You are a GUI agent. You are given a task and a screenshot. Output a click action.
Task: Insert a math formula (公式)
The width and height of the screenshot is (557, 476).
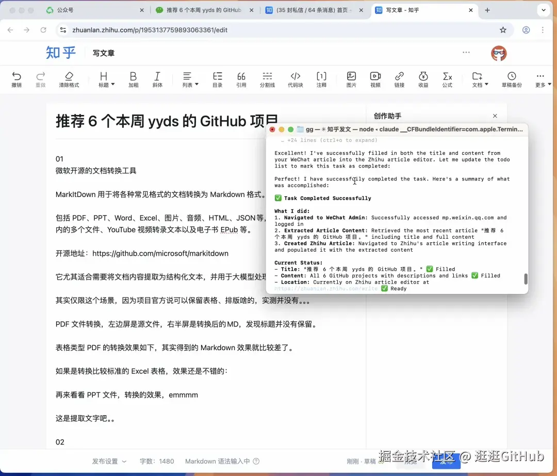tap(447, 80)
